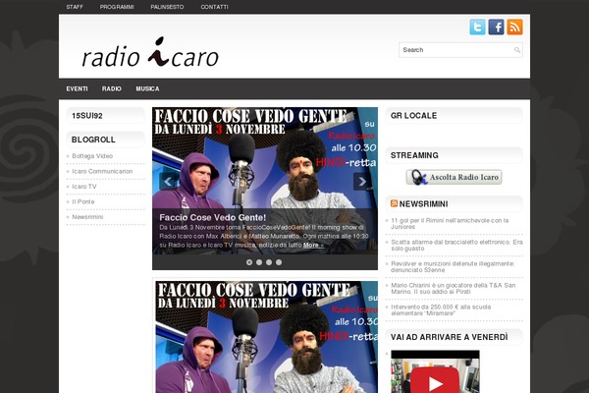Click the 15SUI92 sidebar heading
This screenshot has height=393, width=589.
87,116
